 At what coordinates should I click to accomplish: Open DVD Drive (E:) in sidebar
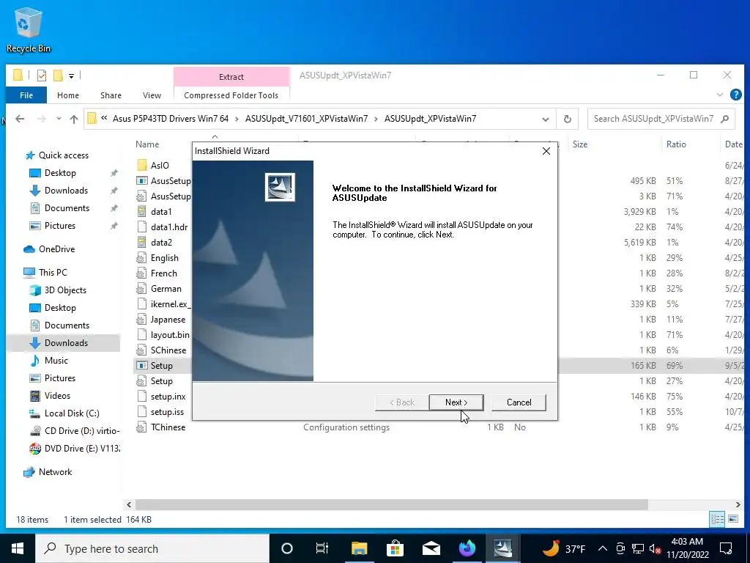81,449
